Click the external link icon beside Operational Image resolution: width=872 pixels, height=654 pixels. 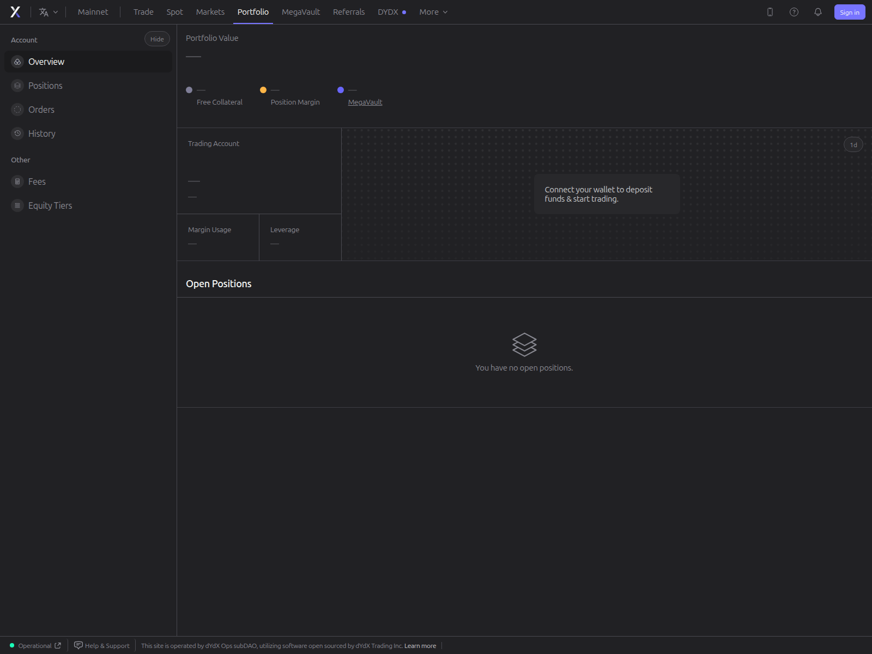(x=58, y=645)
